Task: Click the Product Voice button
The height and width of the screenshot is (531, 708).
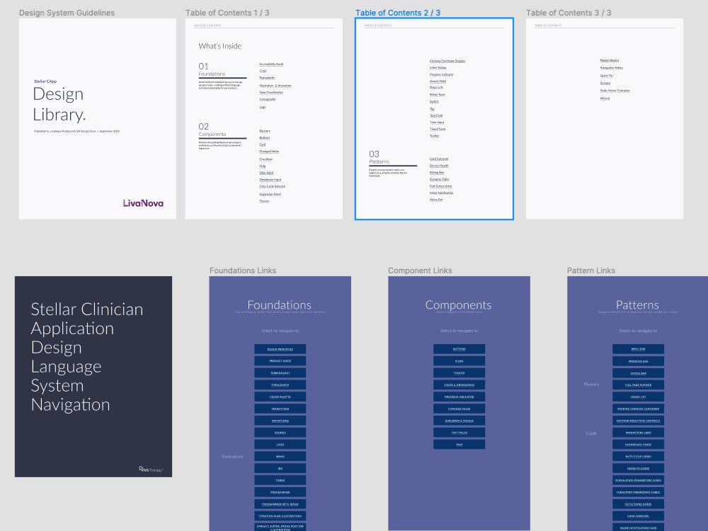Action: click(280, 361)
